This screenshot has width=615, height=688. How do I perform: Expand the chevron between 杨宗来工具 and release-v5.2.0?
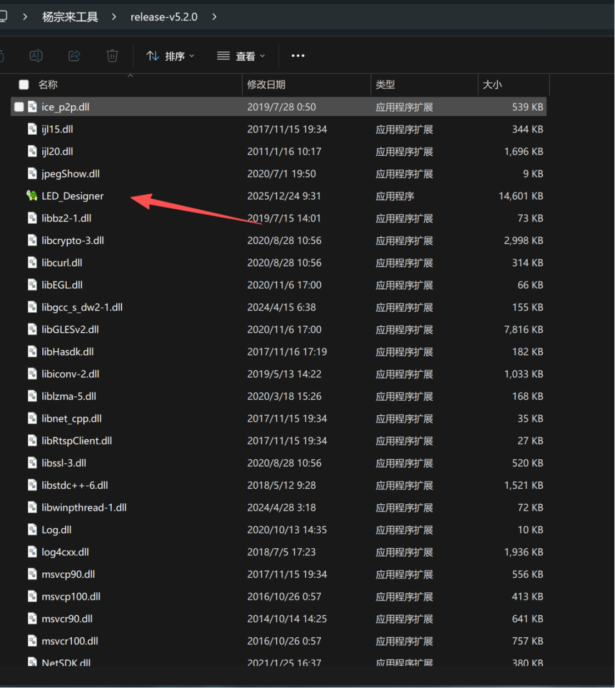pos(114,17)
